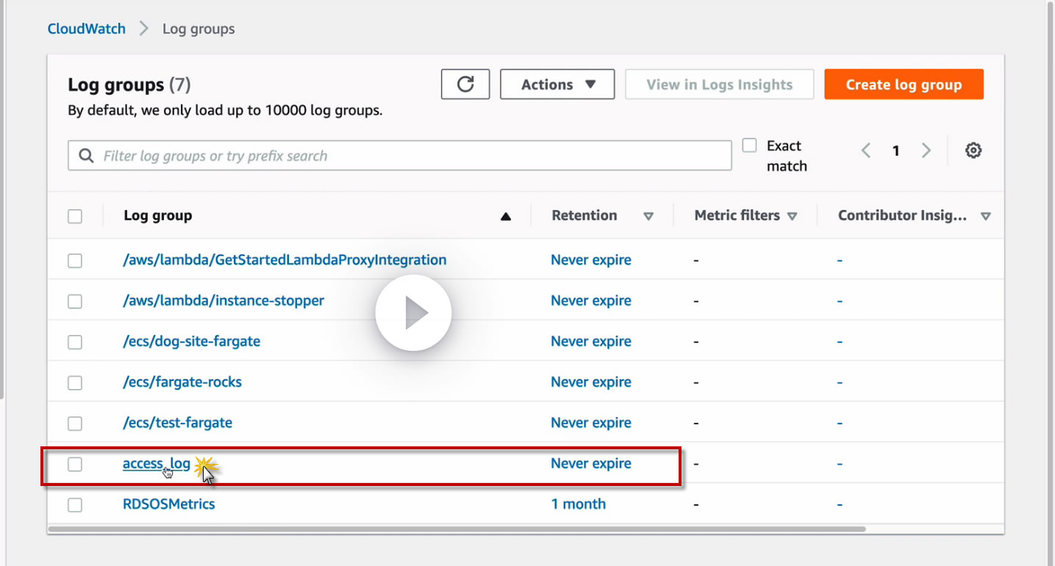Play the video overlay button
Viewport: 1055px width, 566px height.
(413, 313)
